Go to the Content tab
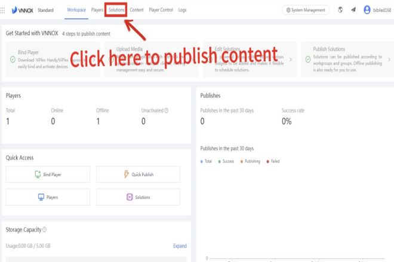Viewport: 394px width, 262px height. [137, 10]
